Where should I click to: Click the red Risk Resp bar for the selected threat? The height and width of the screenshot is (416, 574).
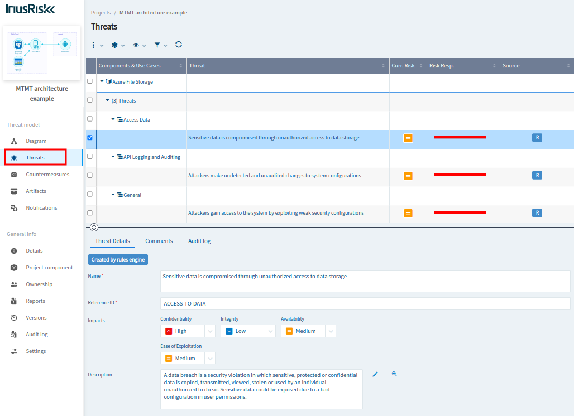point(460,137)
